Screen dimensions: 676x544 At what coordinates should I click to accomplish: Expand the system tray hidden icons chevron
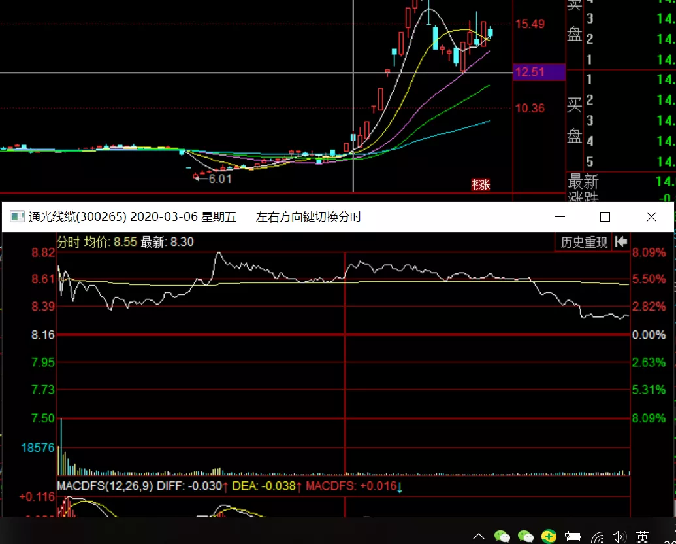coord(478,535)
